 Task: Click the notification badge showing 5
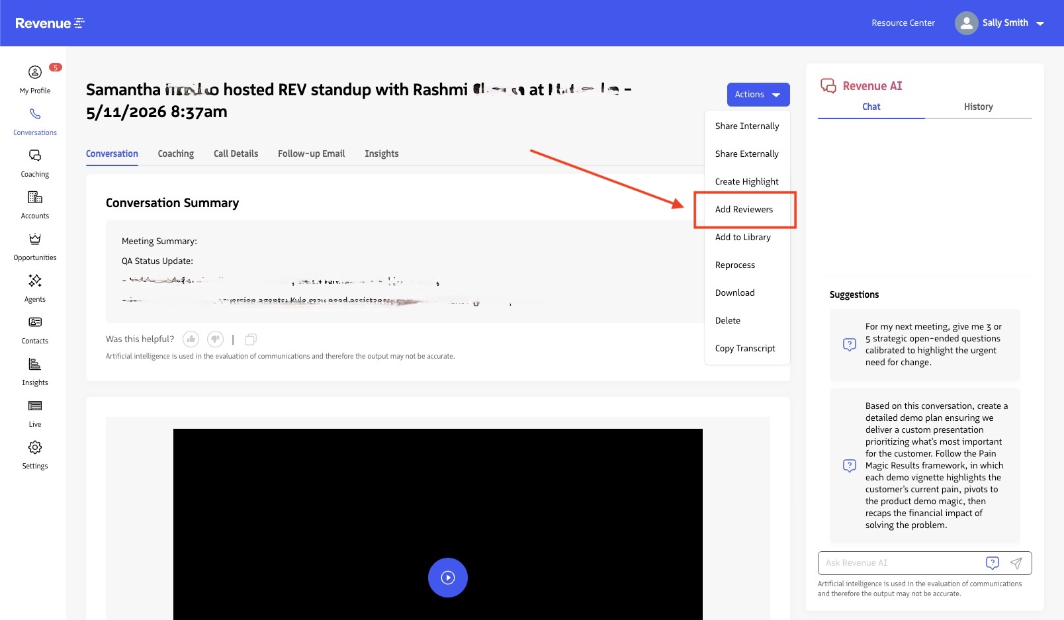(56, 67)
